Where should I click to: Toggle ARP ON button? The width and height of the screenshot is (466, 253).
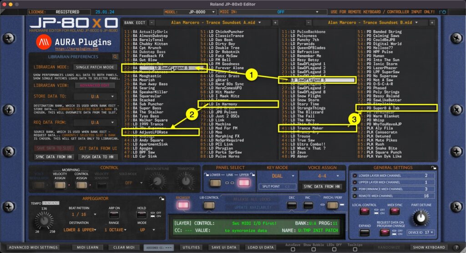(x=114, y=214)
